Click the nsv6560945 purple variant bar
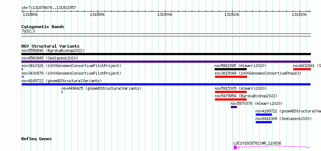 166,62
